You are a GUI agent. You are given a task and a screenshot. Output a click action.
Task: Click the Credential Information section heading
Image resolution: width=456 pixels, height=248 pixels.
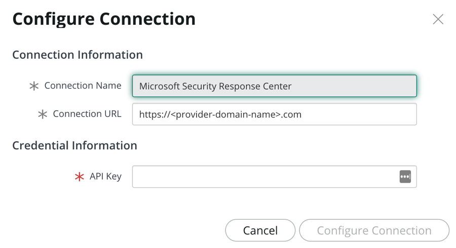pos(74,145)
